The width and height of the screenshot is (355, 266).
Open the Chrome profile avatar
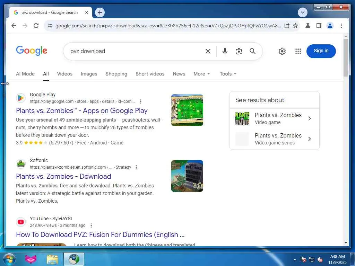(330, 26)
